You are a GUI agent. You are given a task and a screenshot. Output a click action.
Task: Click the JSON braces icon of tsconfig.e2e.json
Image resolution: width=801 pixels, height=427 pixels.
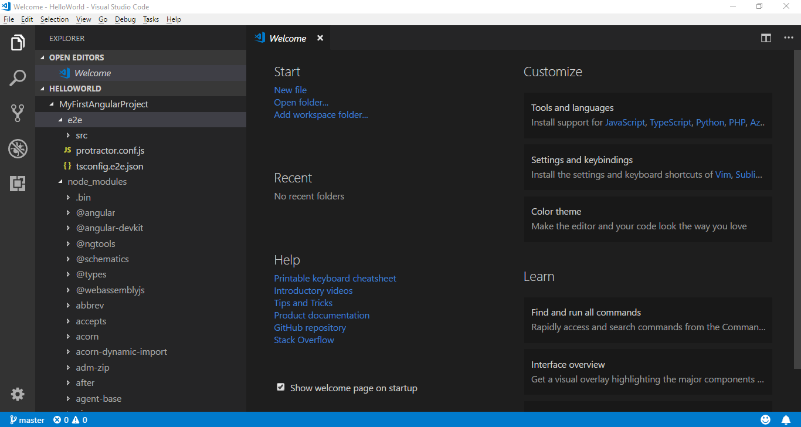[x=67, y=166]
